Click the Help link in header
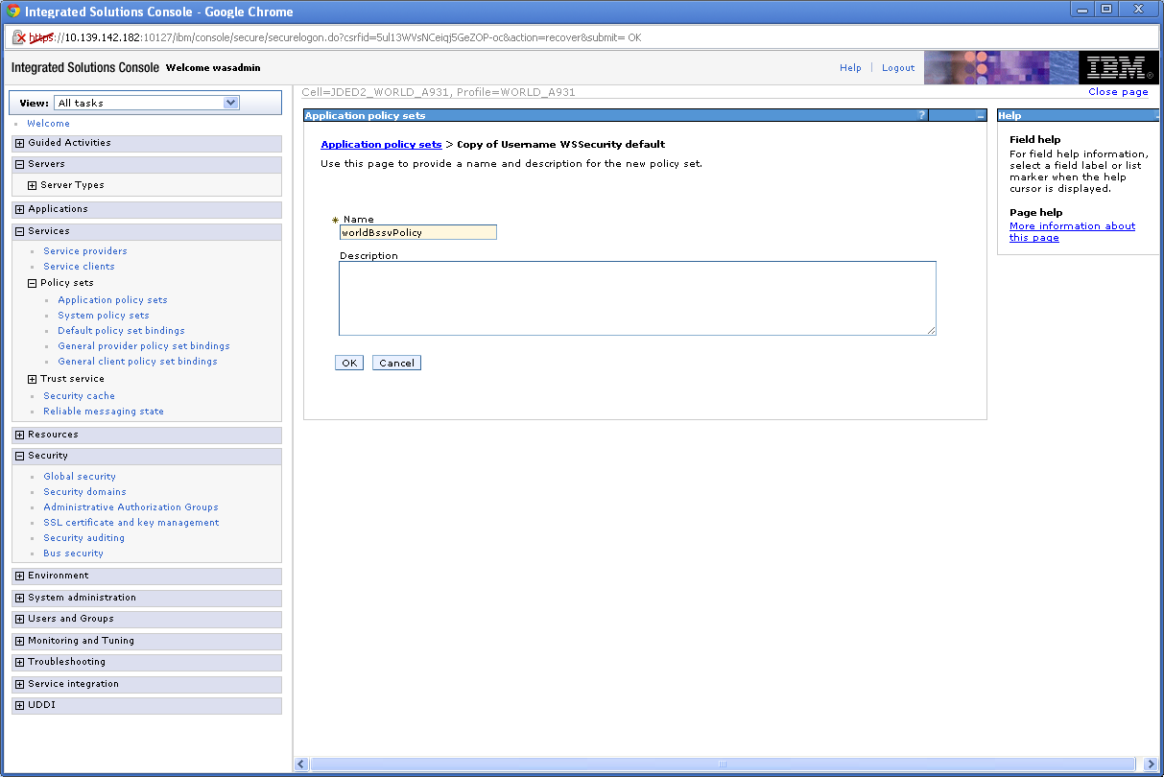 850,68
